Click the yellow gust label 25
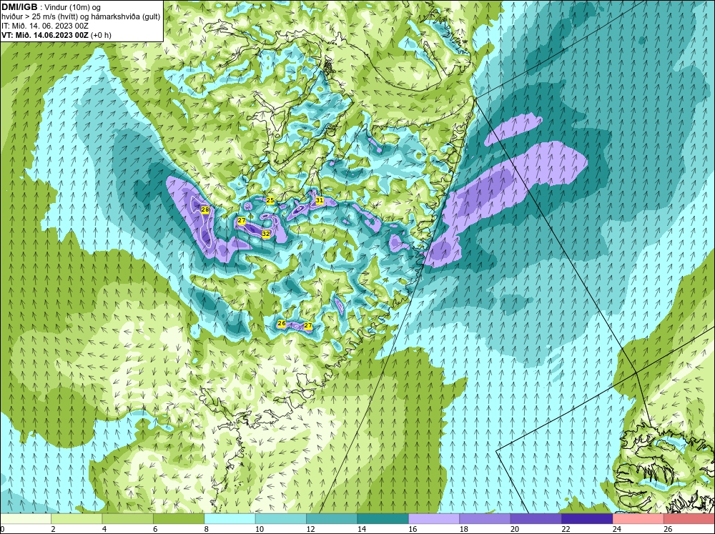Screen dimensions: 715x534 point(270,200)
